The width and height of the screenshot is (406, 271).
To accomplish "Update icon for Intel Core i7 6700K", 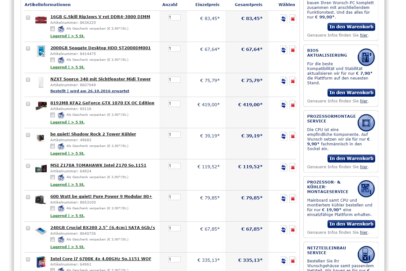I will click(x=284, y=261).
